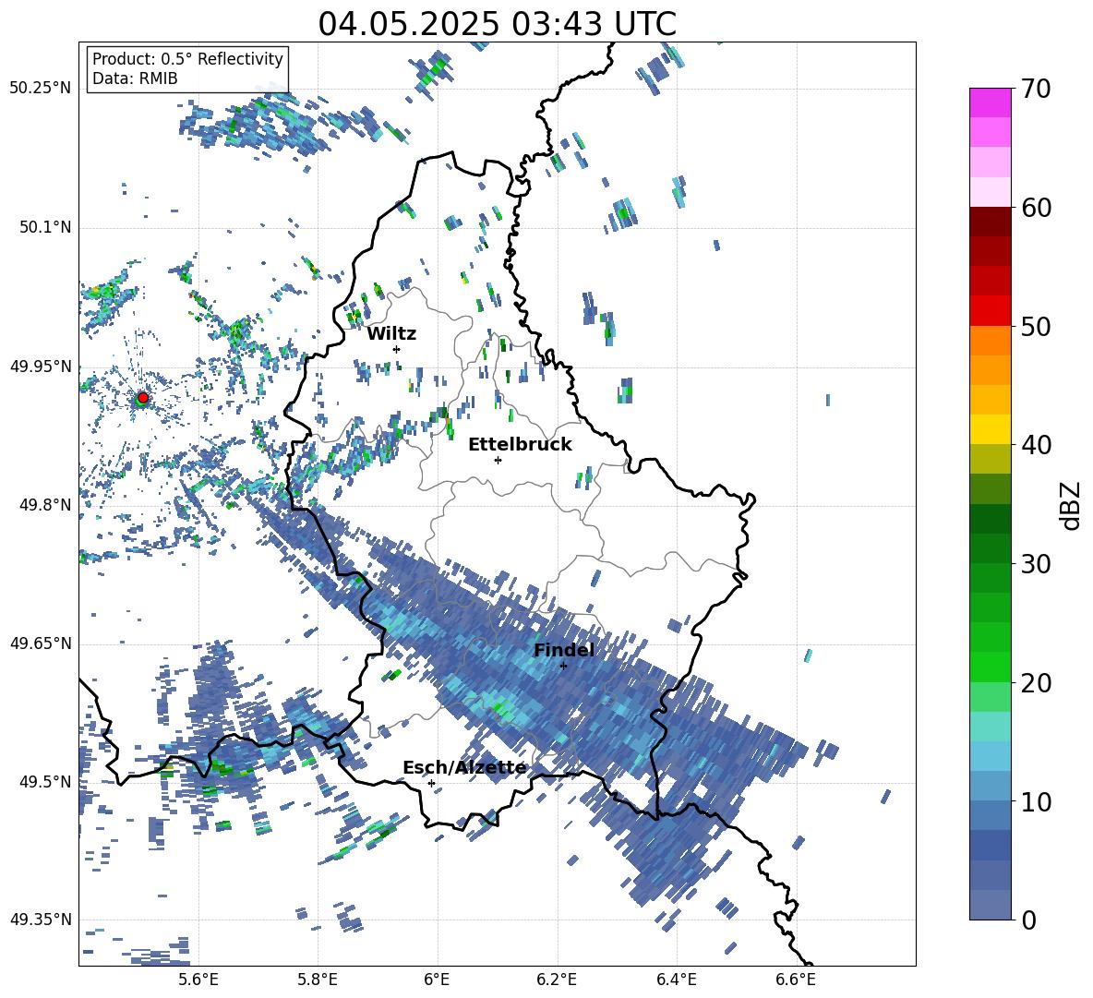Click the Esch/Alzette location cross marker
Viewport: 1093px width, 998px height.
[x=431, y=783]
